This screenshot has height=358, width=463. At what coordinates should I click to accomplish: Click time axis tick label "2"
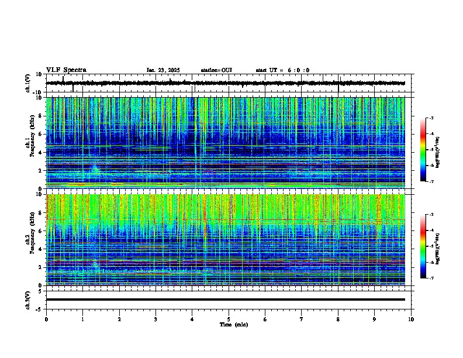click(119, 319)
